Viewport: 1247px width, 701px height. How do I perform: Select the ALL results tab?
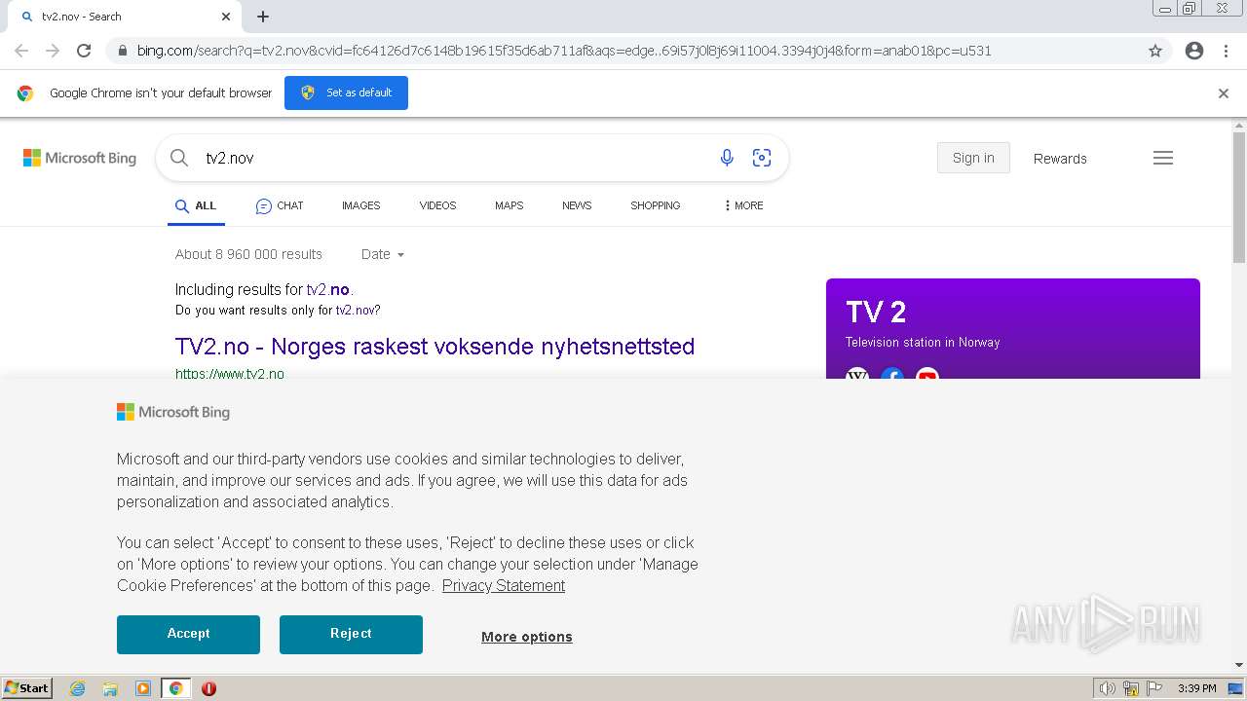point(196,205)
